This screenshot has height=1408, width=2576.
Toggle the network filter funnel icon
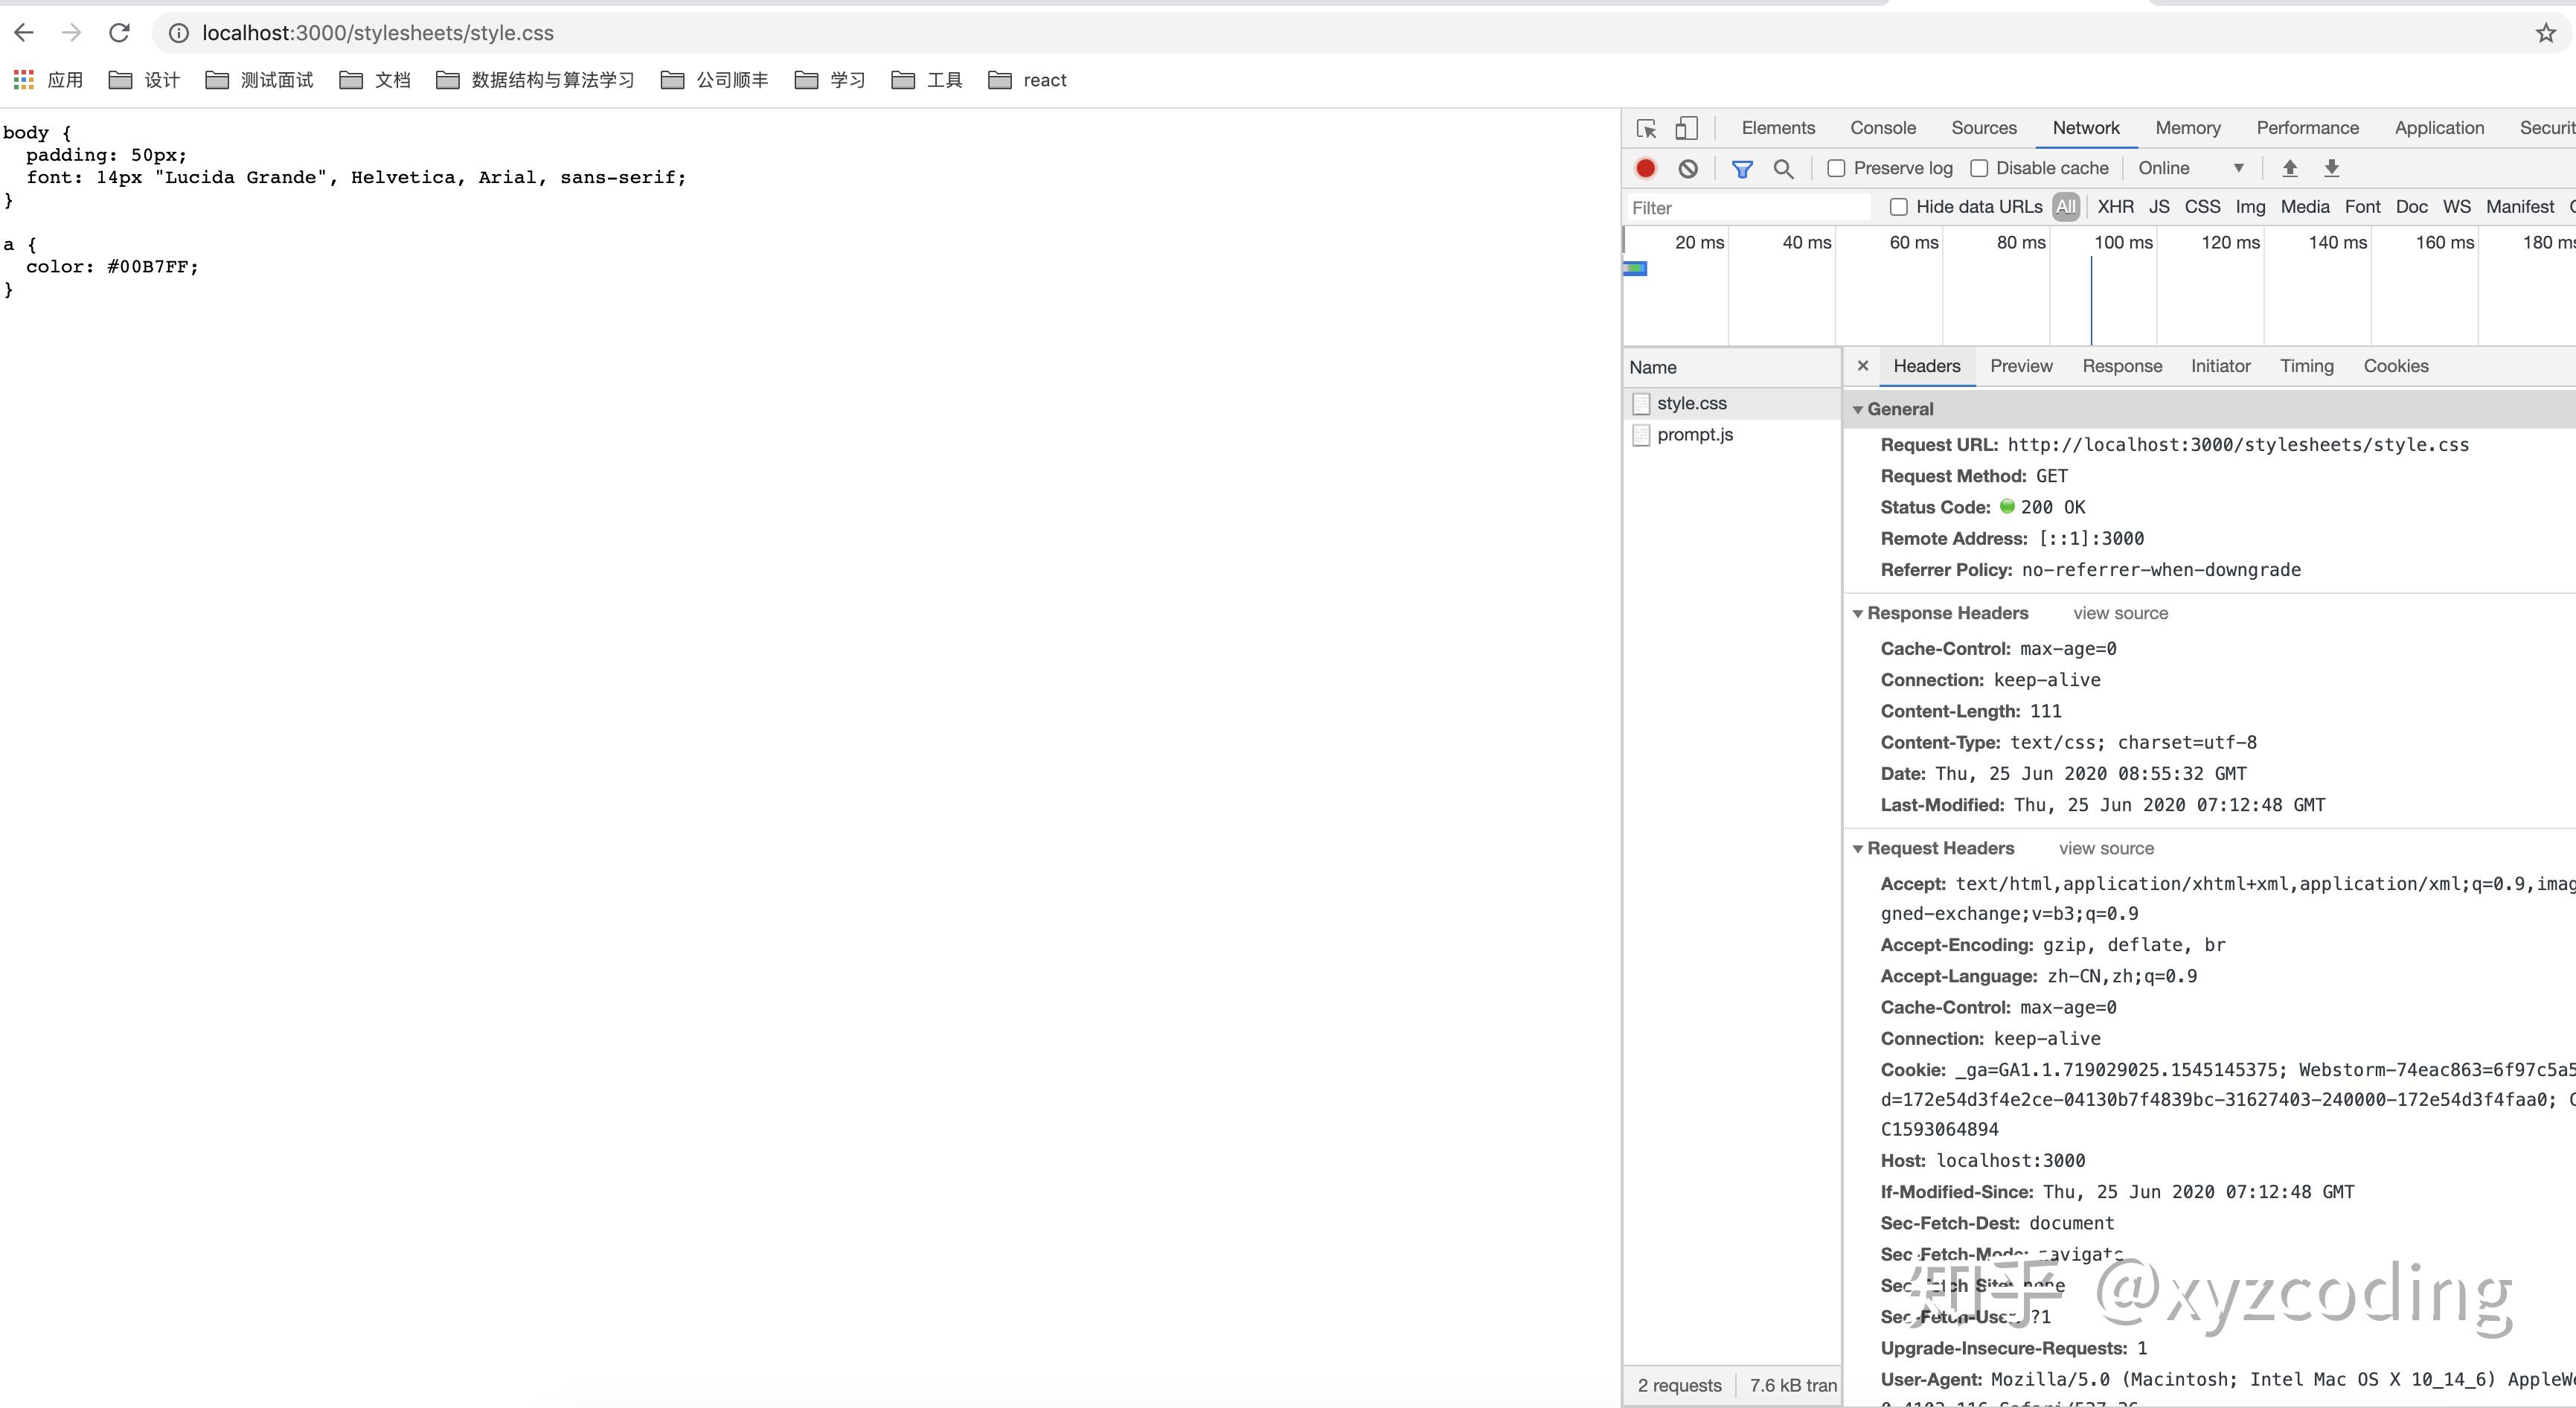[1742, 168]
